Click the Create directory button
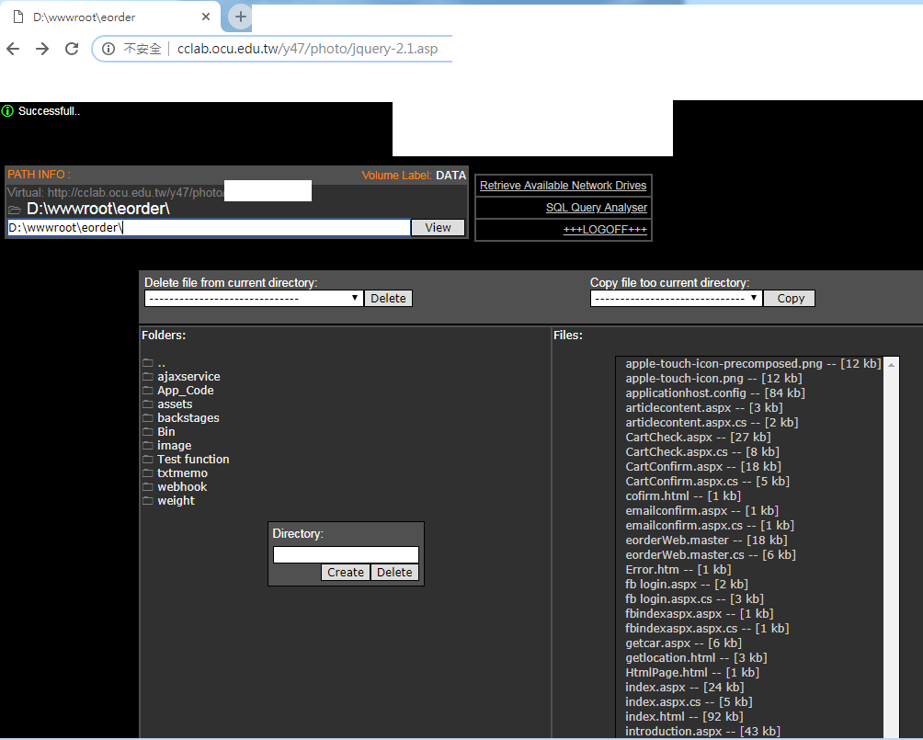 click(346, 572)
